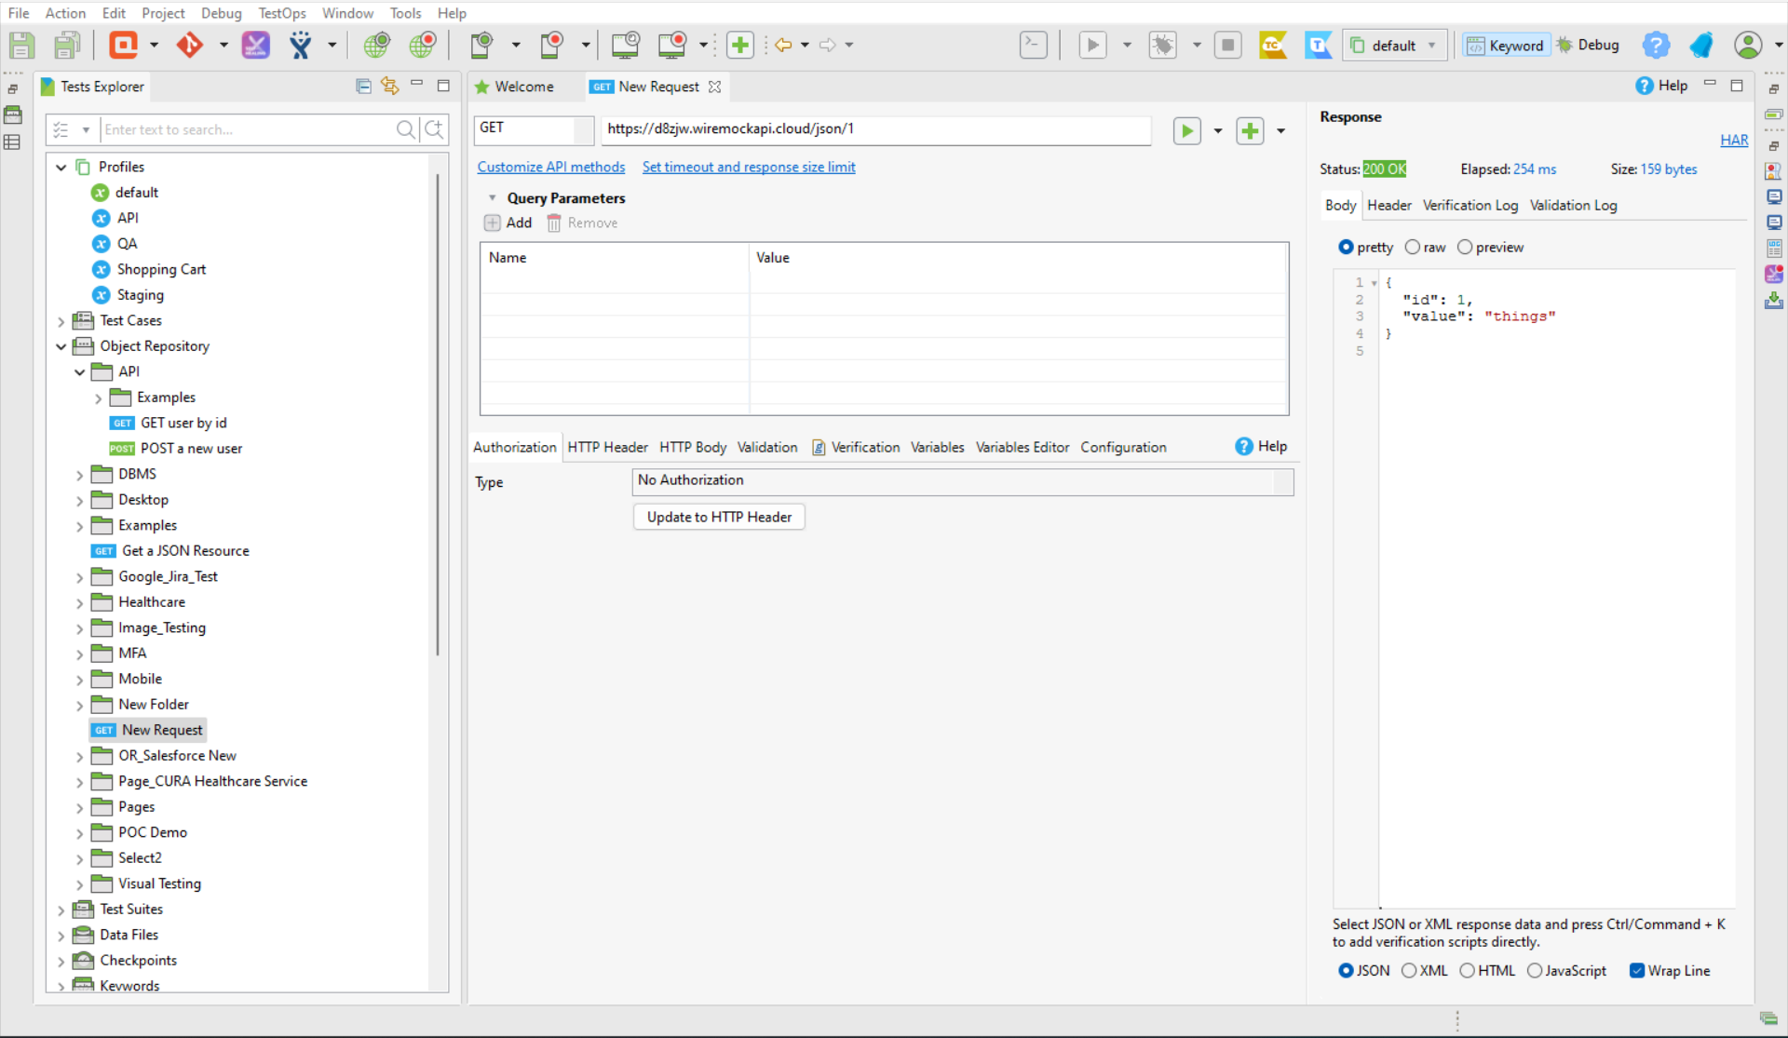Select the JSON format radio button
Viewport: 1788px width, 1038px height.
coord(1346,970)
